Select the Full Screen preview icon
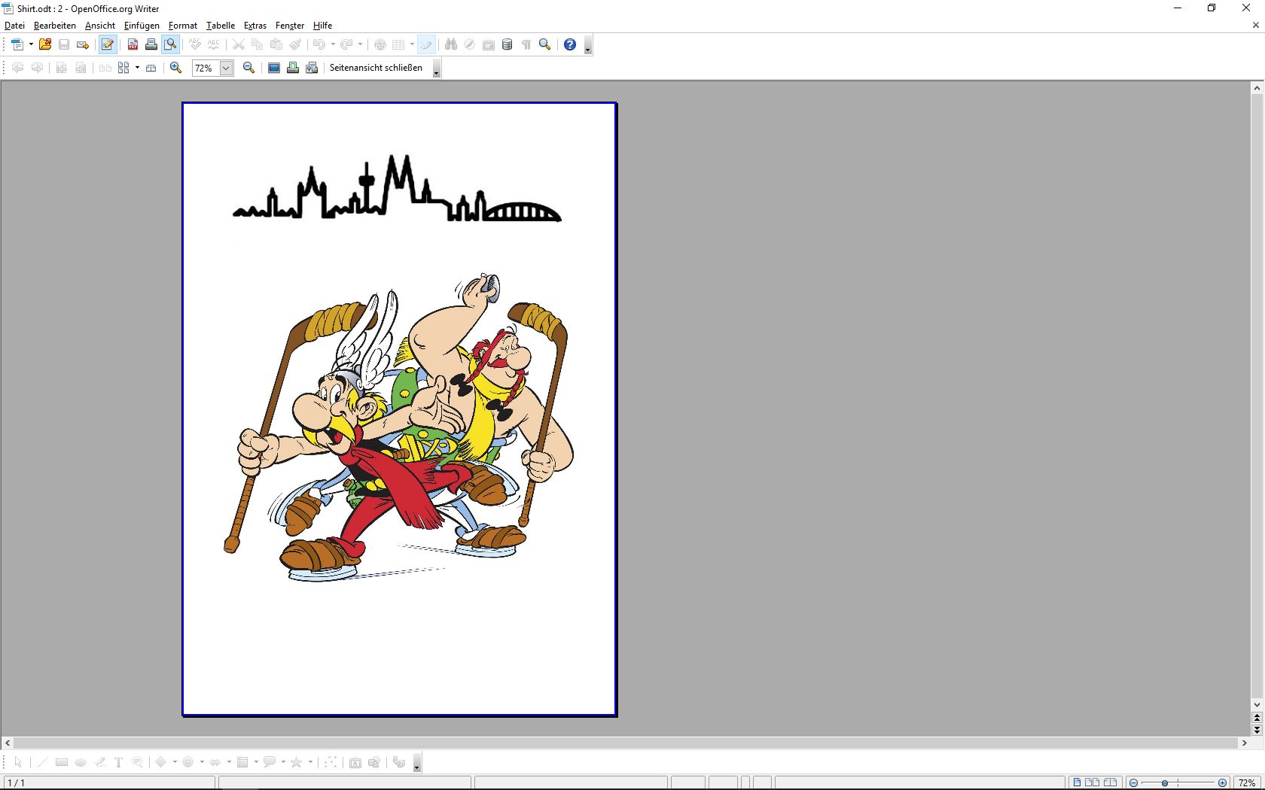Image resolution: width=1265 pixels, height=790 pixels. pos(274,68)
